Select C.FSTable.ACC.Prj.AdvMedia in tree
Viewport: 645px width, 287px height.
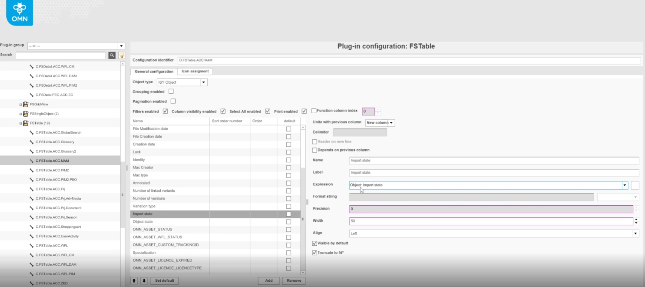coord(58,198)
